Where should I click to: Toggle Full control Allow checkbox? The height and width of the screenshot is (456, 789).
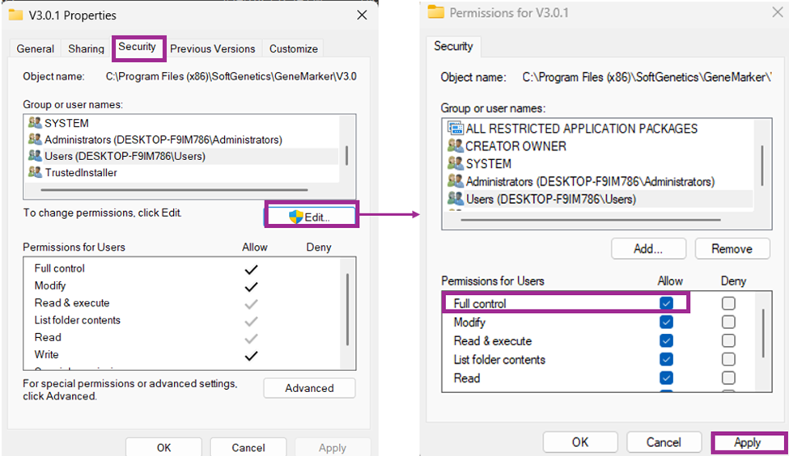tap(666, 303)
